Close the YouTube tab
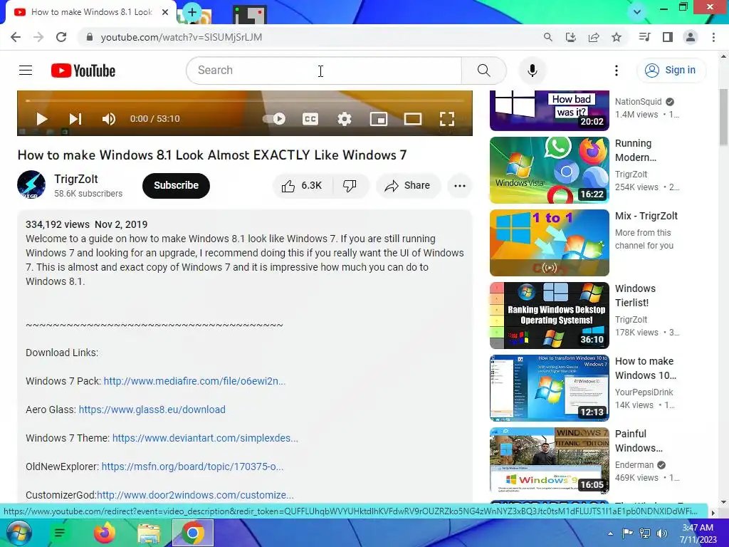The width and height of the screenshot is (729, 547). coord(165,12)
